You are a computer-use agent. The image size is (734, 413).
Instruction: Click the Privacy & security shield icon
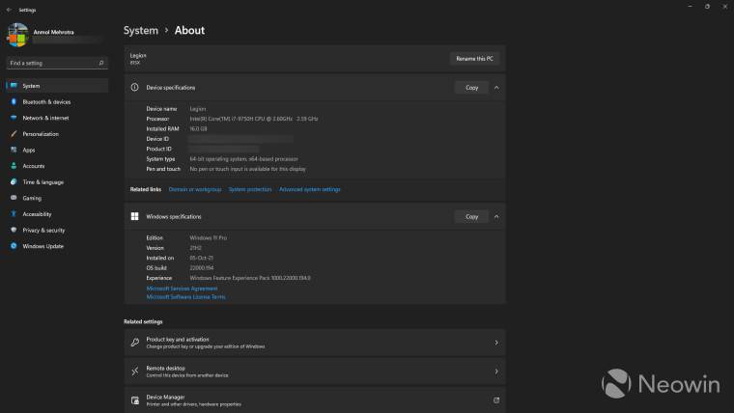tap(14, 230)
